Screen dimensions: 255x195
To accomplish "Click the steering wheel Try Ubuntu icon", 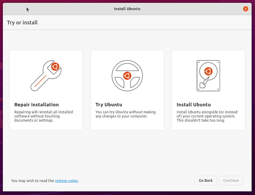I will pyautogui.click(x=127, y=76).
